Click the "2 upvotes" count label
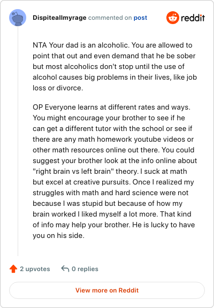Image resolution: width=214 pixels, height=308 pixels. pos(35,269)
